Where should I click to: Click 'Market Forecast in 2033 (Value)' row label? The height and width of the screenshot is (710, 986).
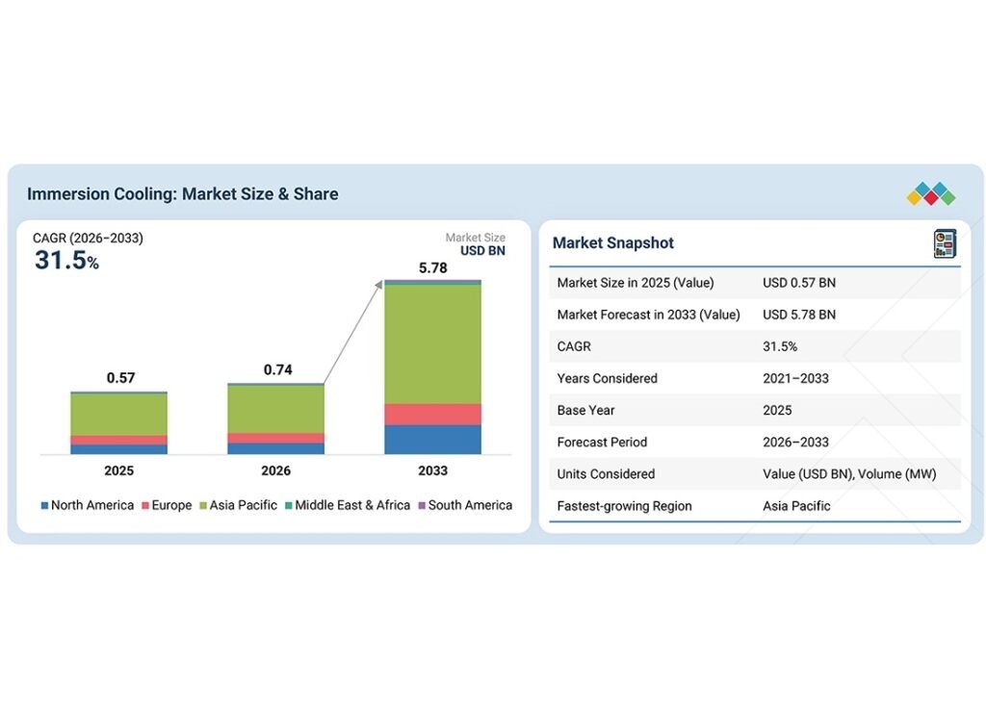point(648,315)
